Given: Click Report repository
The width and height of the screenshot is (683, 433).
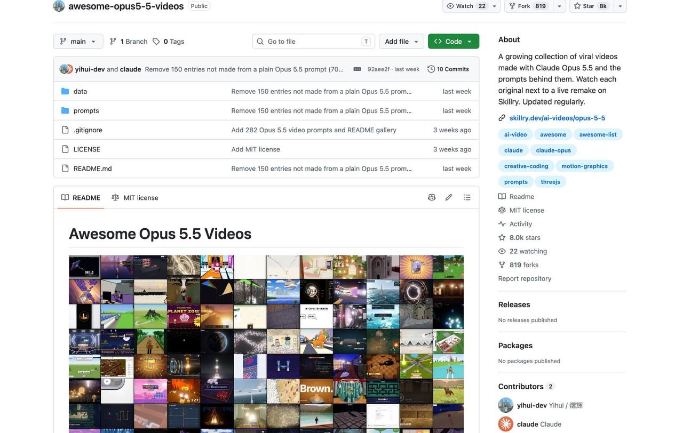Looking at the screenshot, I should tap(525, 278).
